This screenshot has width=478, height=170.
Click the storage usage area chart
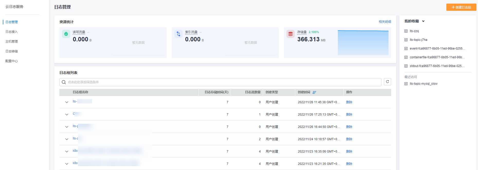(363, 43)
